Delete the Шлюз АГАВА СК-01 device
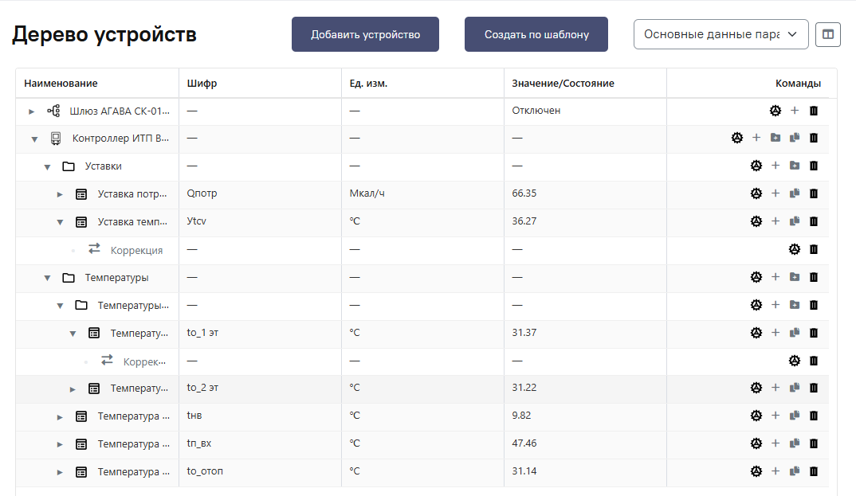The image size is (856, 496). 814,111
